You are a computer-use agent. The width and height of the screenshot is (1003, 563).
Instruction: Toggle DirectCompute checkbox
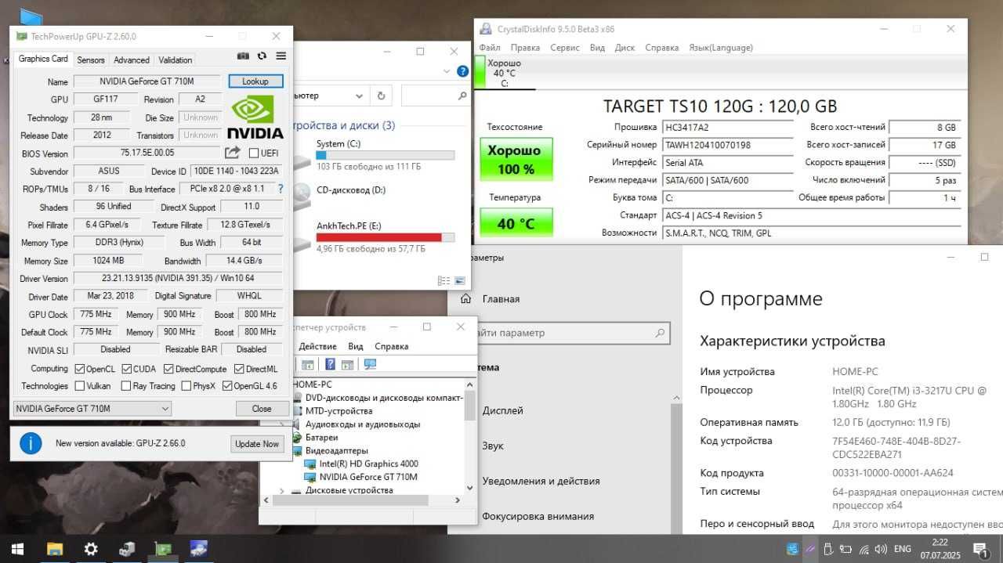pos(168,369)
